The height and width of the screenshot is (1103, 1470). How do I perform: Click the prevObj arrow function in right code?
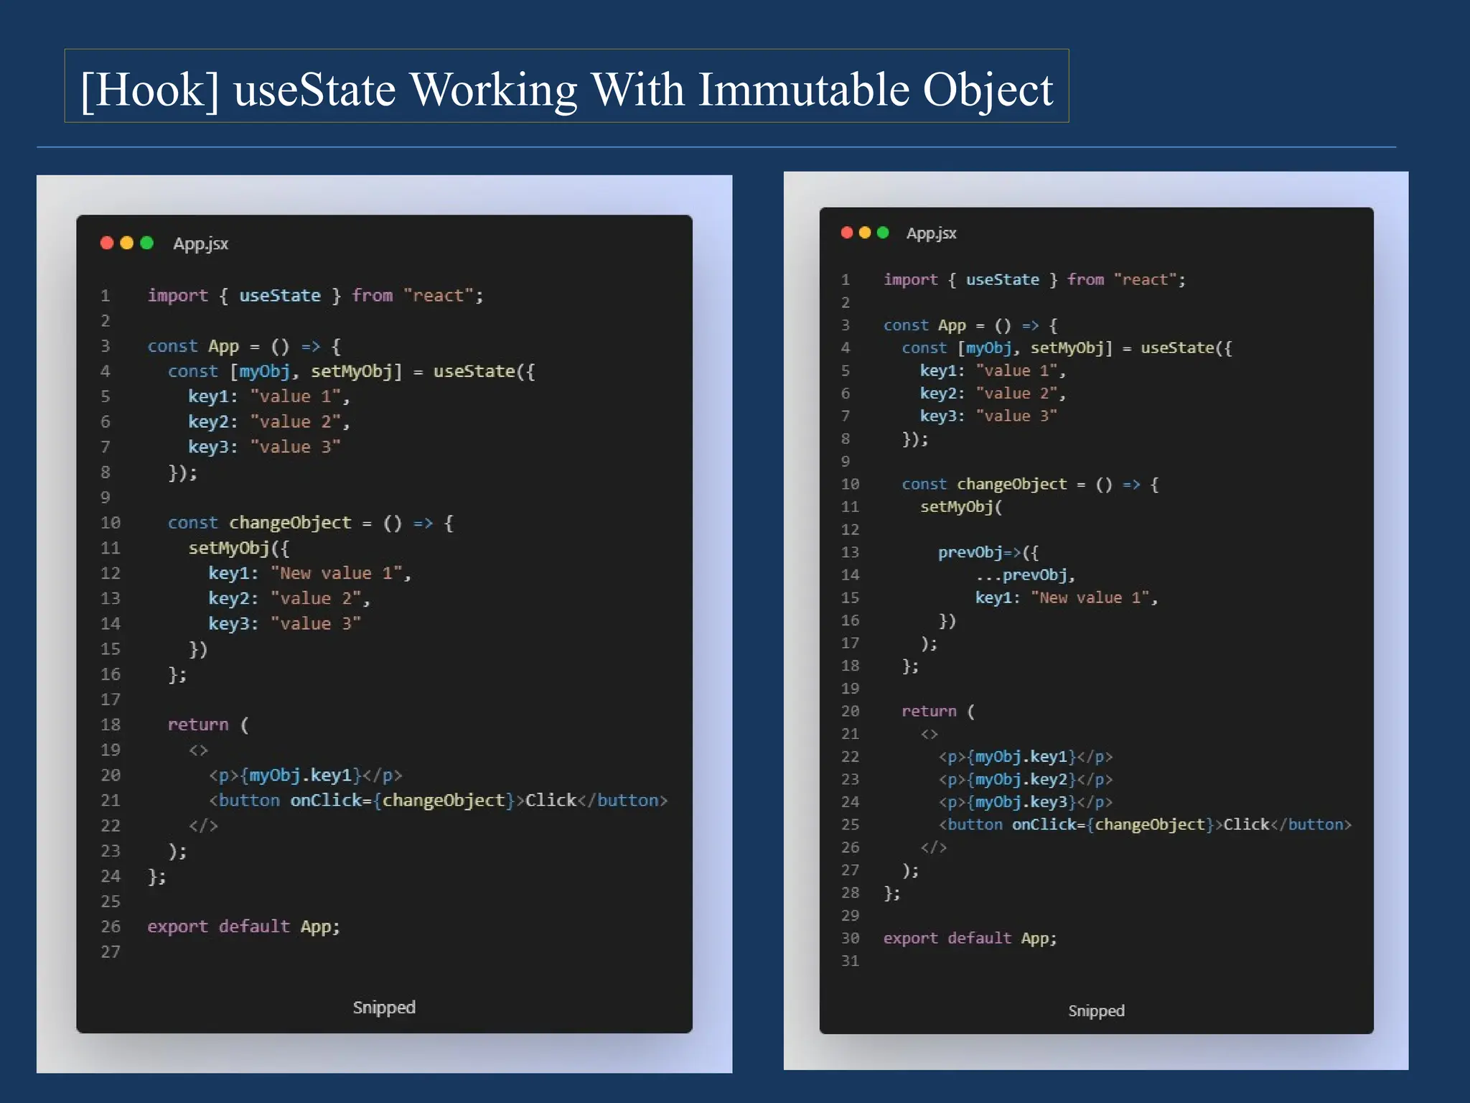point(988,552)
